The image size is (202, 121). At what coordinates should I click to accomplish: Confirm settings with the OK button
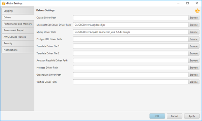(x=157, y=116)
